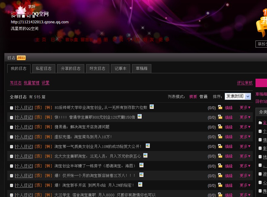Expand 更多 menu on 捷易通 row

click(245, 127)
